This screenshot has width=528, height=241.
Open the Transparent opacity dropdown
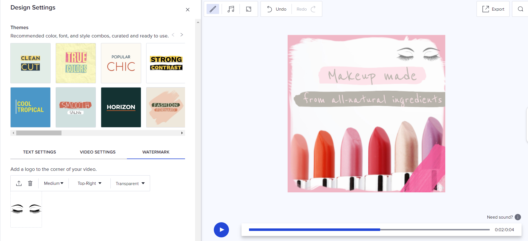130,183
